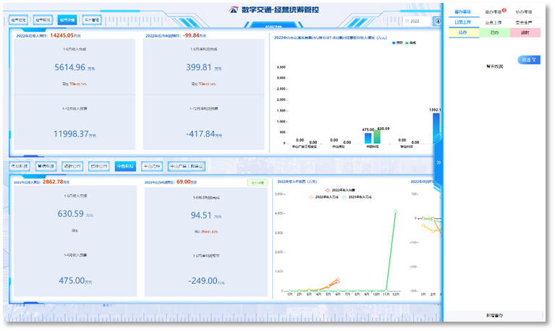Click the 475.00 budget card value
This screenshot has height=331, width=555.
coord(72,280)
